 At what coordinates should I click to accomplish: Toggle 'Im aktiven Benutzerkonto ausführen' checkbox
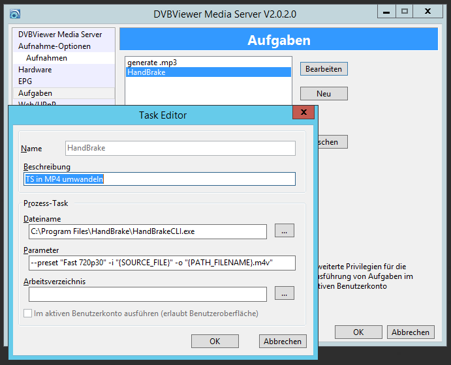click(28, 314)
